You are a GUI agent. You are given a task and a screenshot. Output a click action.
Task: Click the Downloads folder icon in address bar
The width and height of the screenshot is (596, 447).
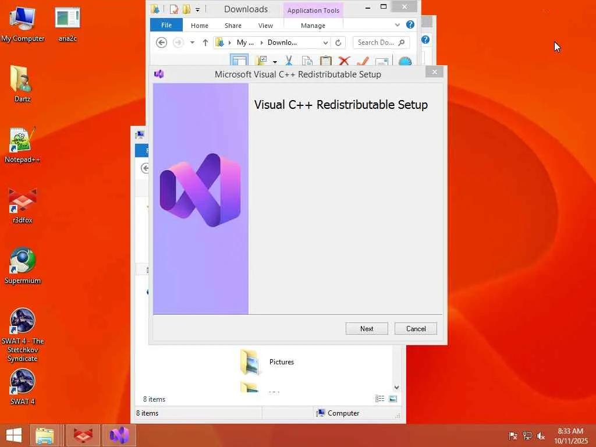pyautogui.click(x=219, y=42)
